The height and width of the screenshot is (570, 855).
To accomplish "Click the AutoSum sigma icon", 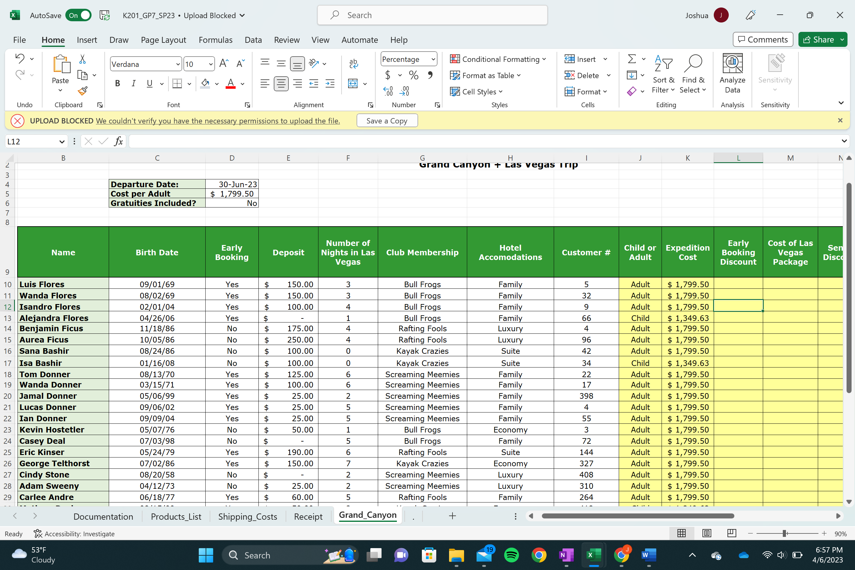I will (x=632, y=59).
